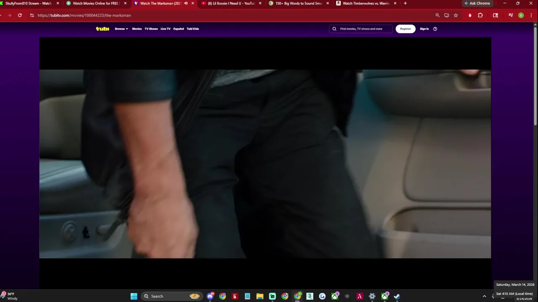Bookmark this page with the star

coord(456,15)
